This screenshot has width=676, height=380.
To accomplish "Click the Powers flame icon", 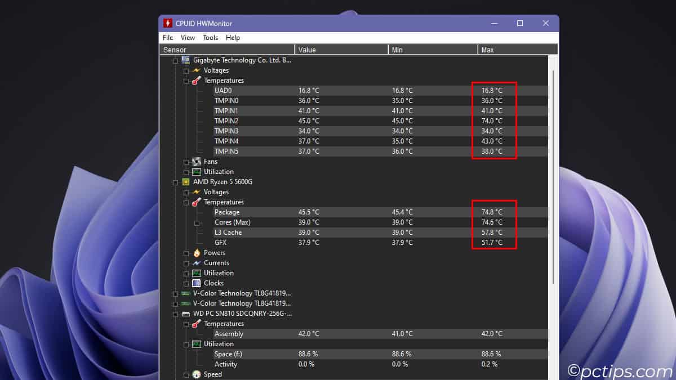I will [x=196, y=253].
